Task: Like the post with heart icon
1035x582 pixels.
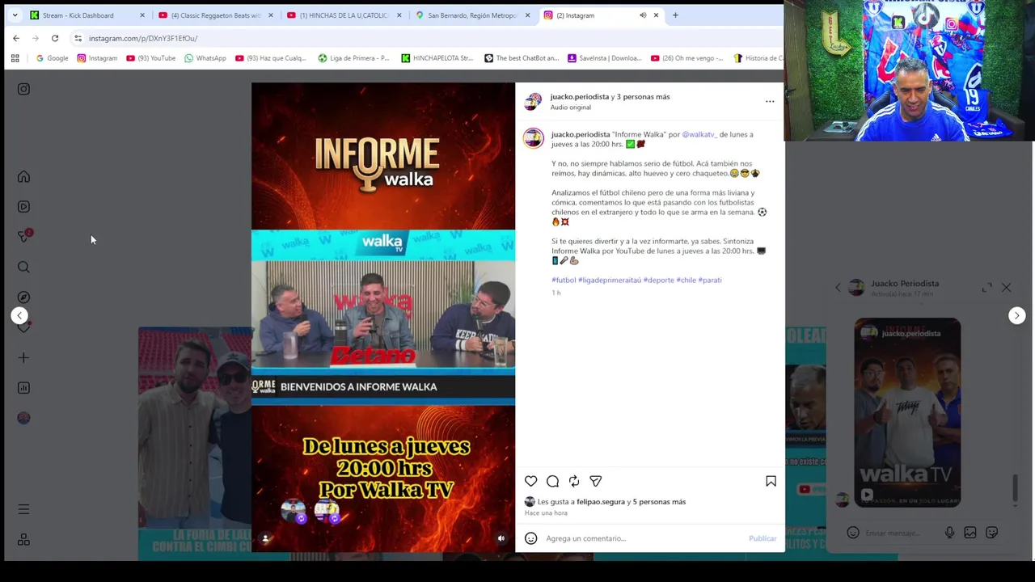Action: pyautogui.click(x=530, y=481)
